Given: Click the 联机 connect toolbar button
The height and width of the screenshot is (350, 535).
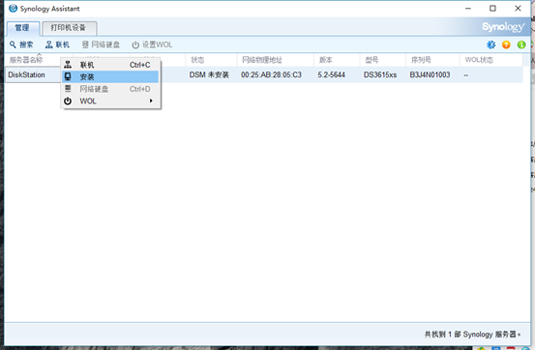Looking at the screenshot, I should (x=57, y=44).
